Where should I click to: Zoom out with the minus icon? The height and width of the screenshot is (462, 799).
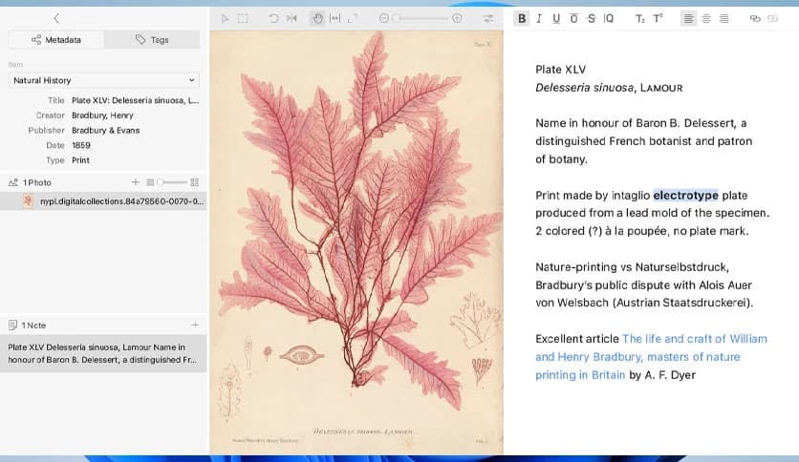[x=383, y=19]
